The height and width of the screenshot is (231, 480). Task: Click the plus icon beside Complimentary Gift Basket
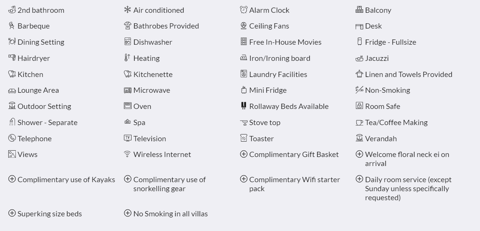[244, 154]
